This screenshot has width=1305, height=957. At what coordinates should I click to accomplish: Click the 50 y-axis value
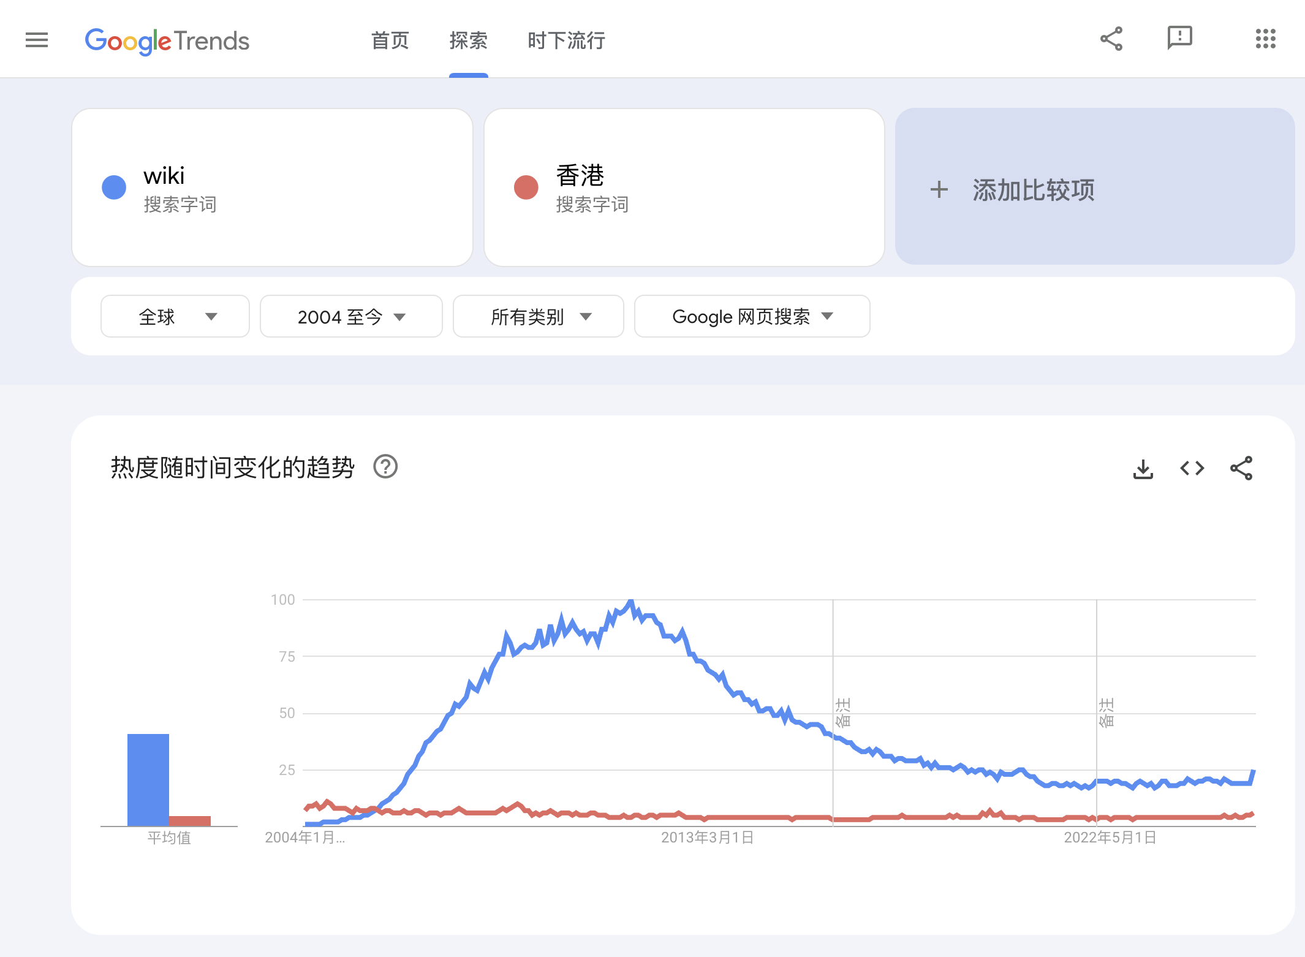click(x=287, y=713)
